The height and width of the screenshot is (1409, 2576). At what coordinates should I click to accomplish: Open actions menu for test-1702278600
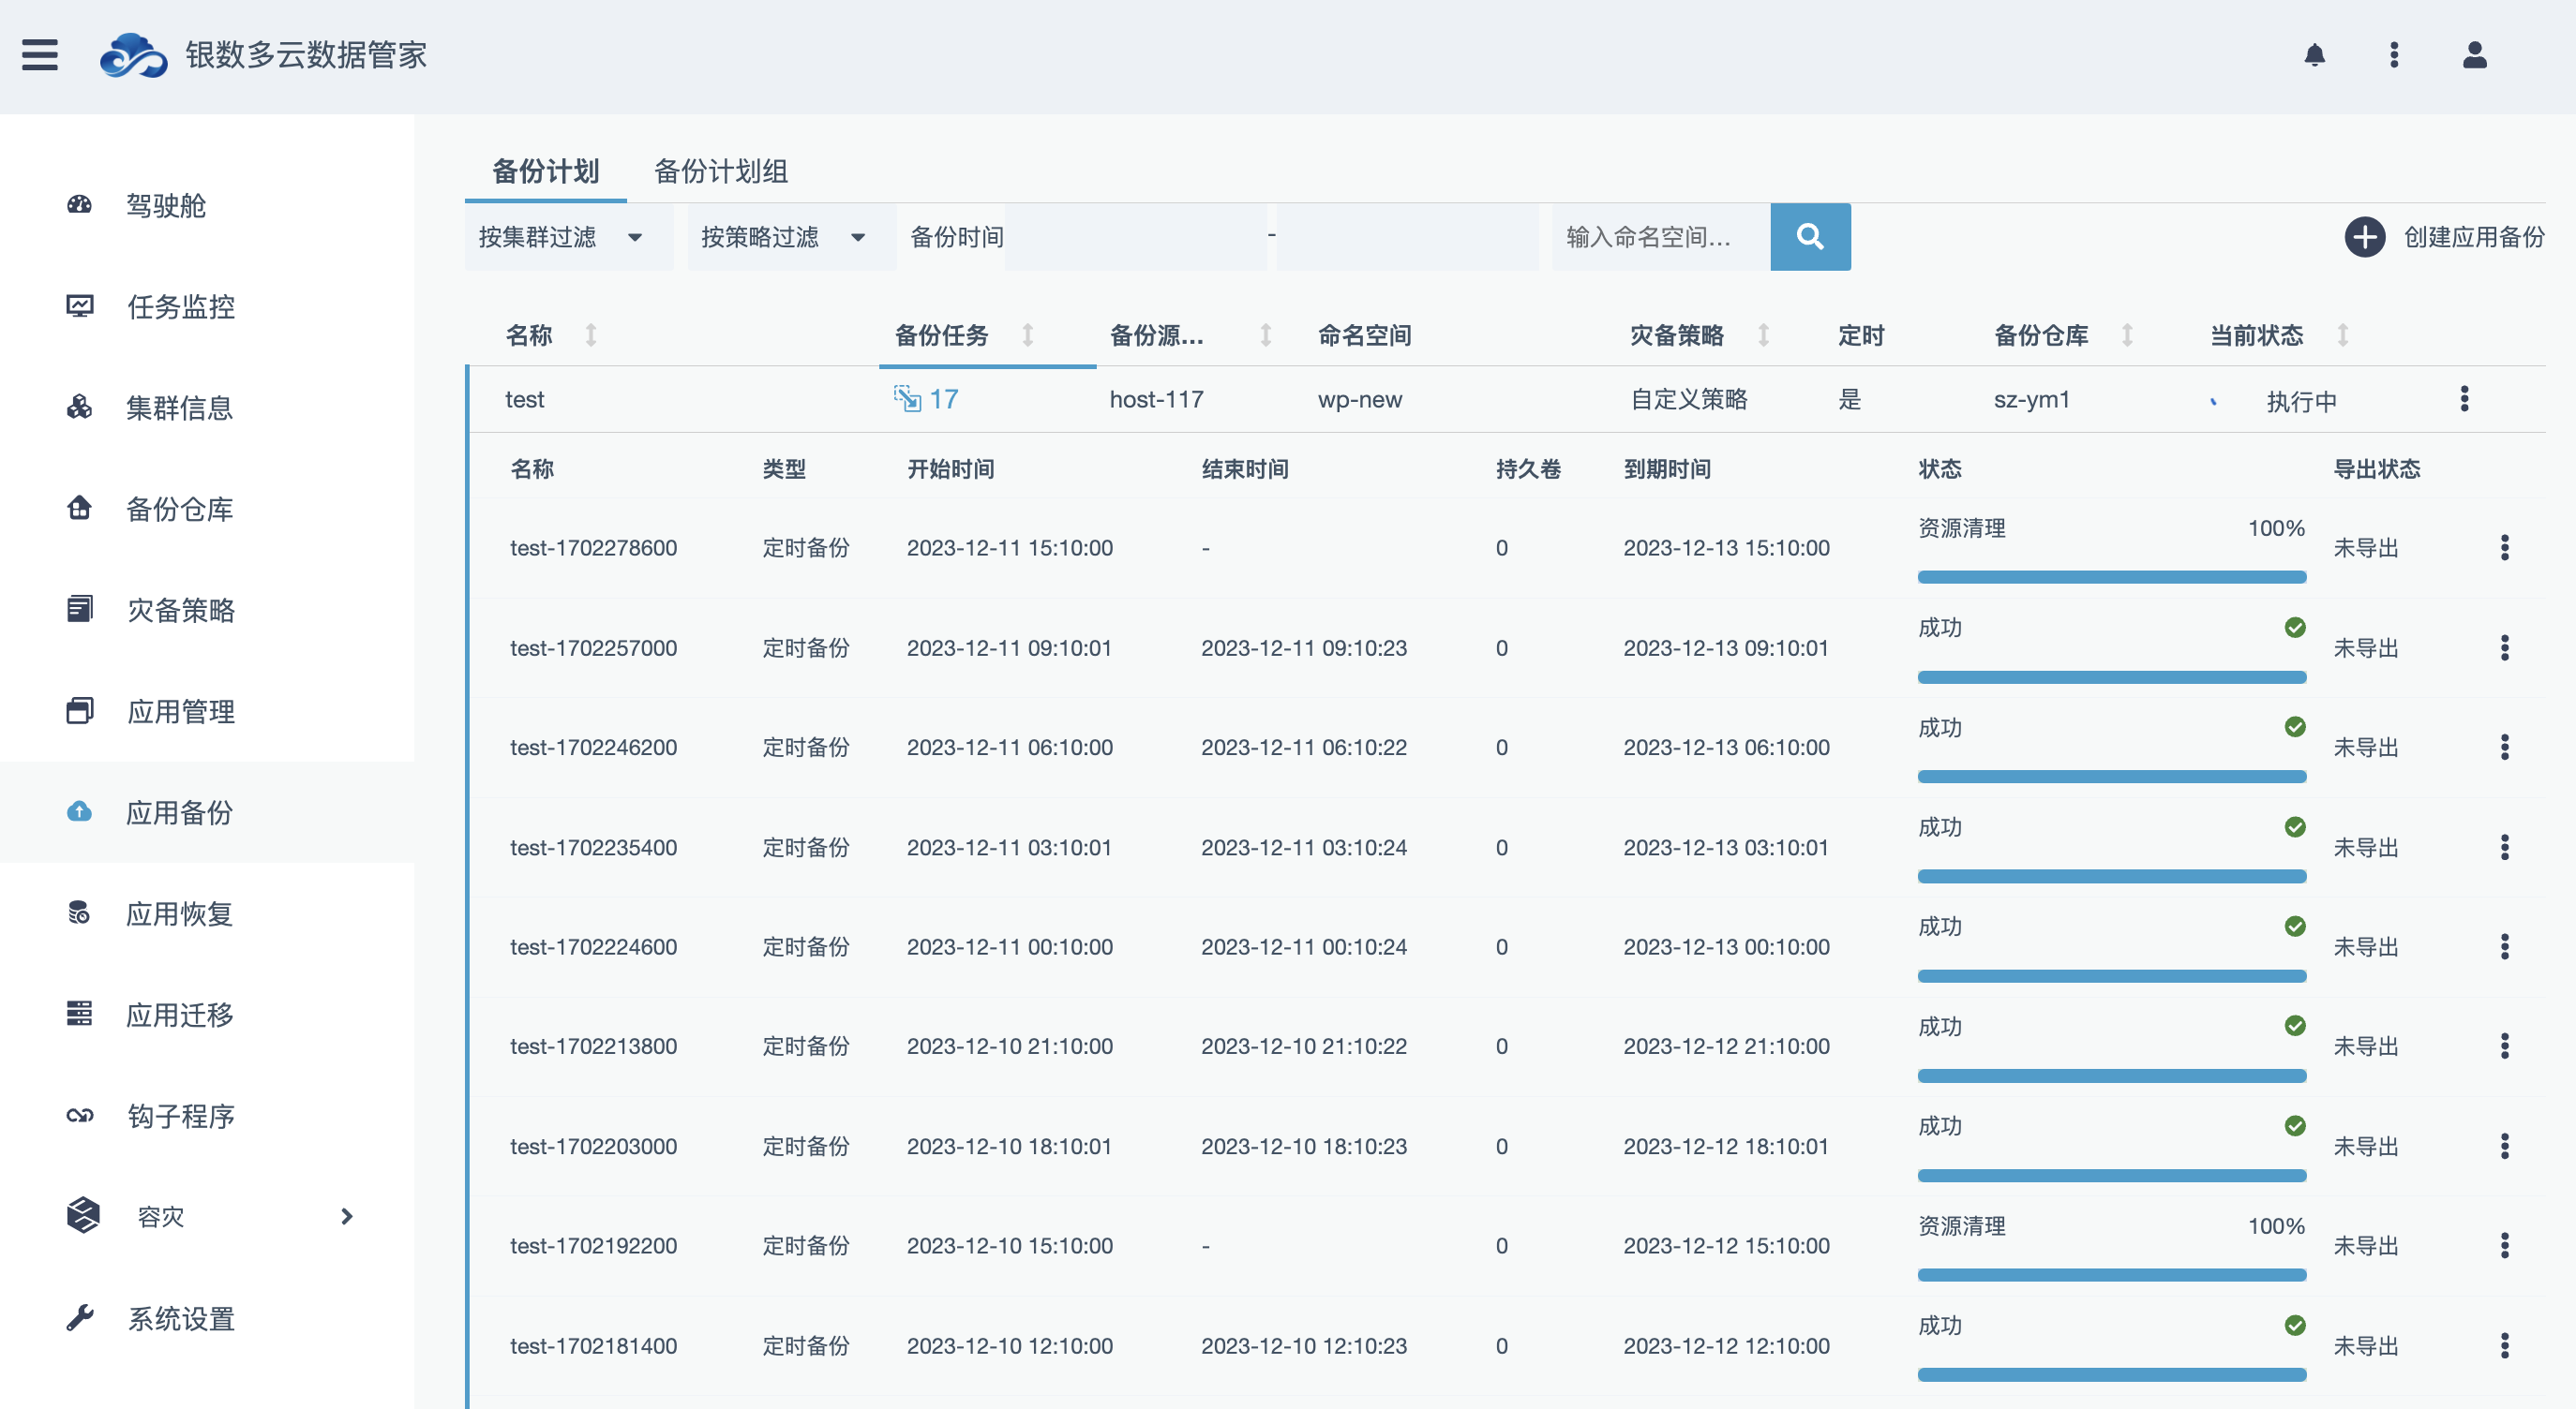(x=2504, y=548)
